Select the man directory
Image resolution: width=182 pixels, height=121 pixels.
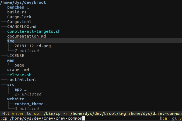11,61
